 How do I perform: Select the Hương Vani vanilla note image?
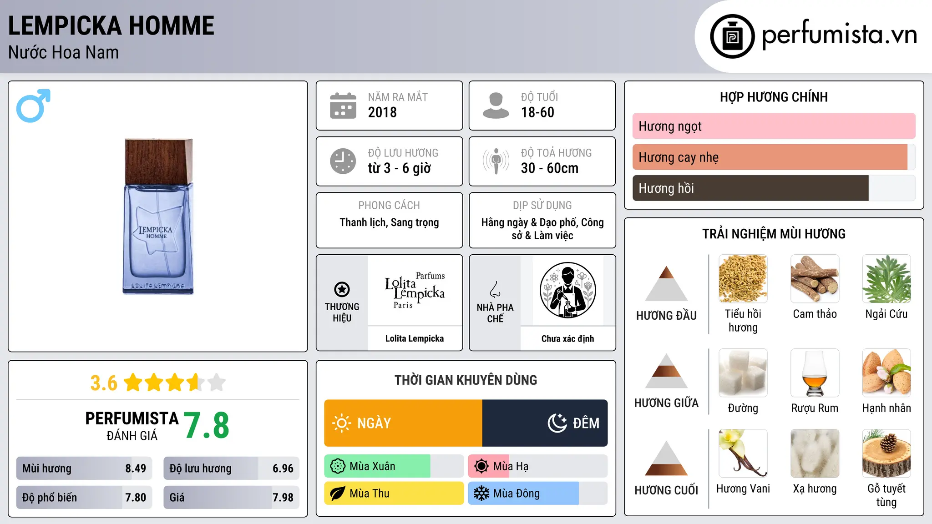[743, 453]
